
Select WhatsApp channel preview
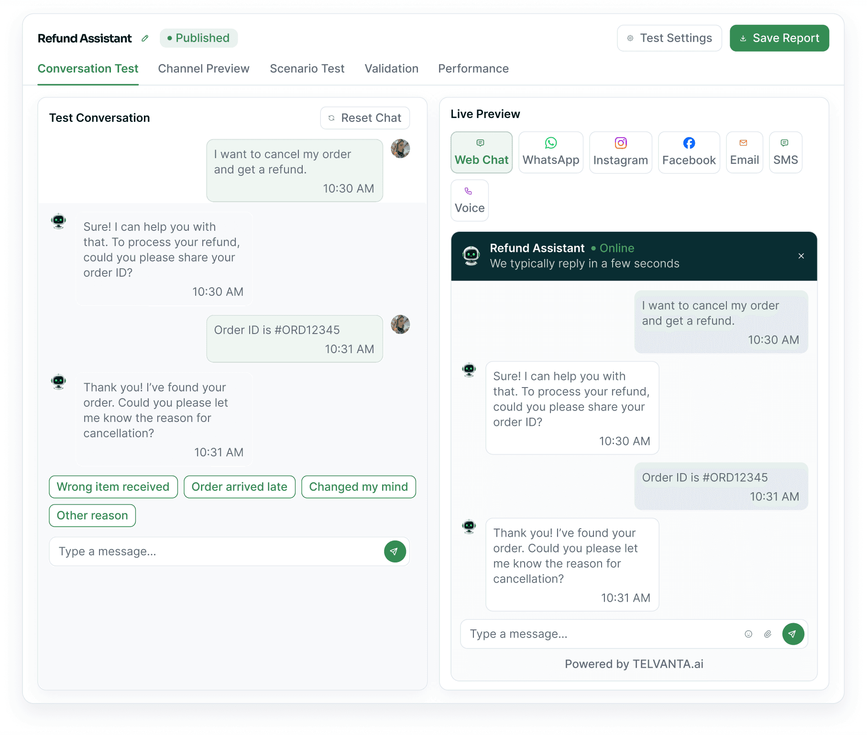551,152
